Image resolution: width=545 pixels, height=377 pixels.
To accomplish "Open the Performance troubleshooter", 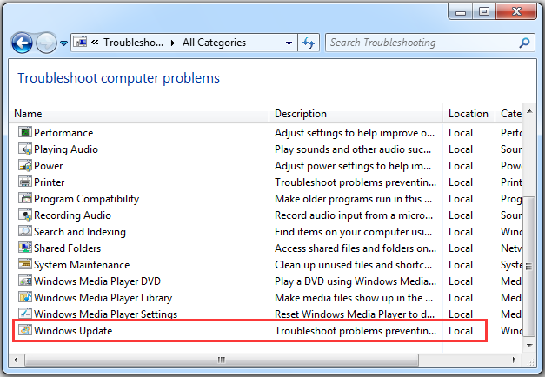I will click(x=63, y=133).
